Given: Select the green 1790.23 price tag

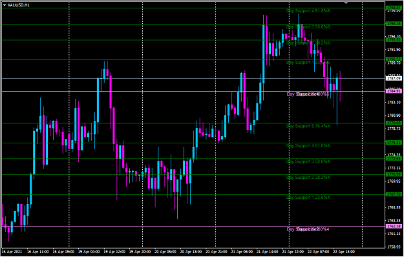Looking at the screenshot, I should (x=394, y=59).
